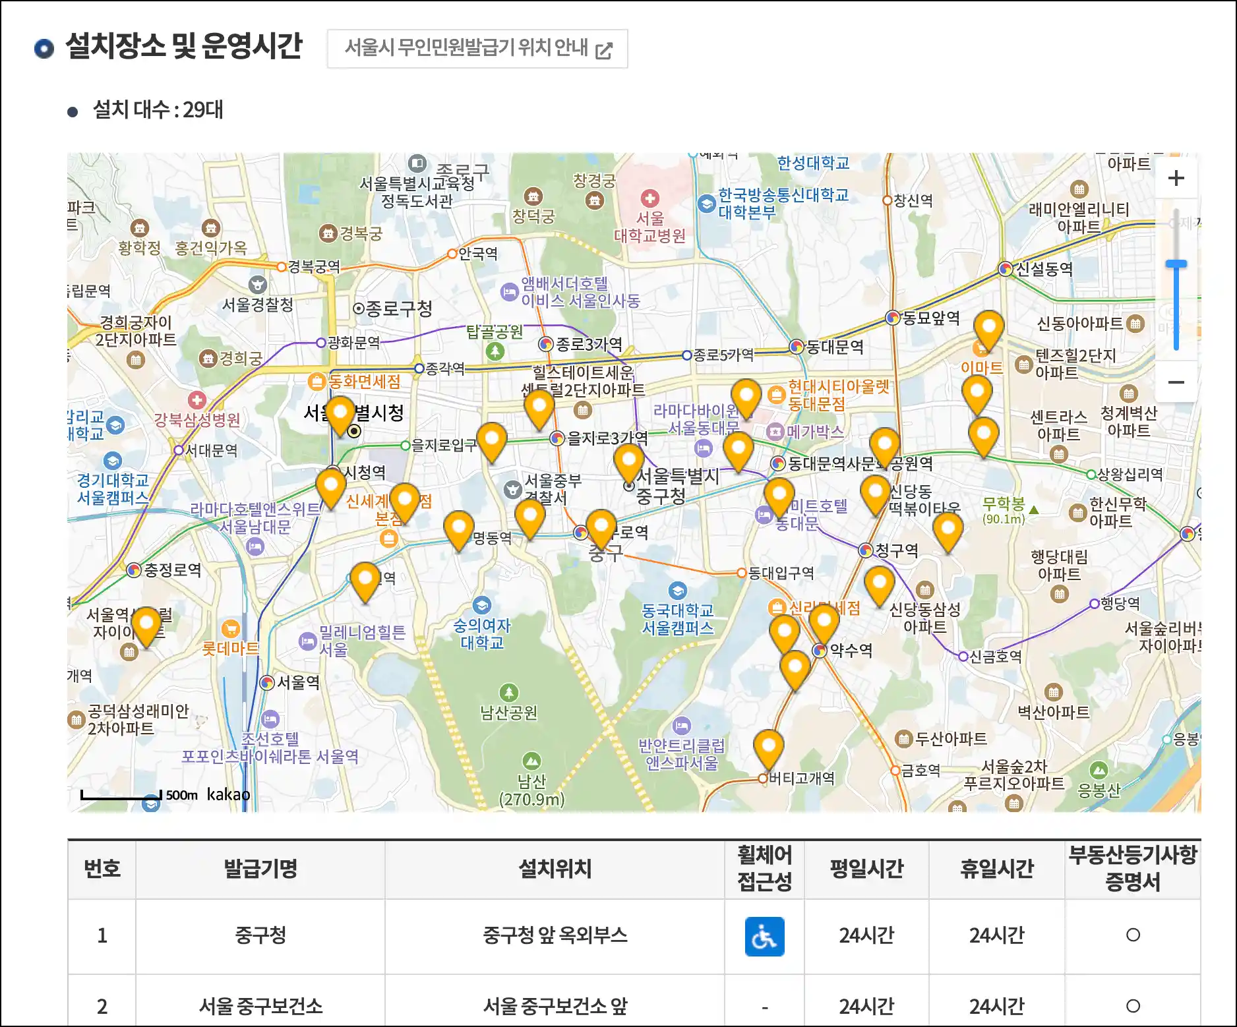Select the map marker near 이마트

[988, 330]
